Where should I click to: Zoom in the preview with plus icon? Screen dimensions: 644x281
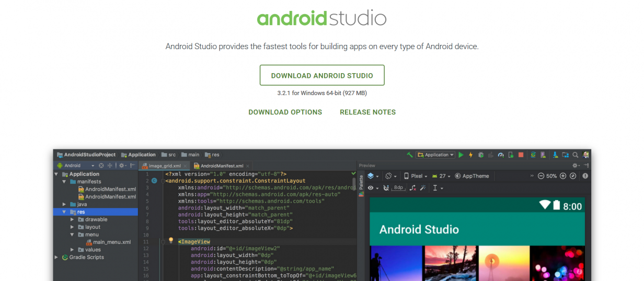click(563, 176)
